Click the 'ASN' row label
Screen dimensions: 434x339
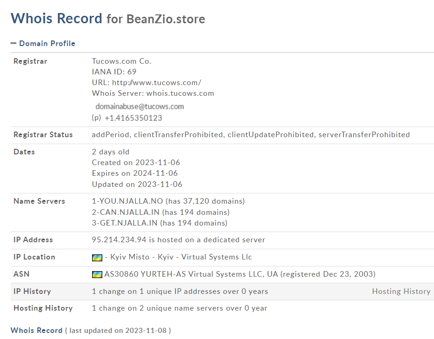click(x=21, y=274)
